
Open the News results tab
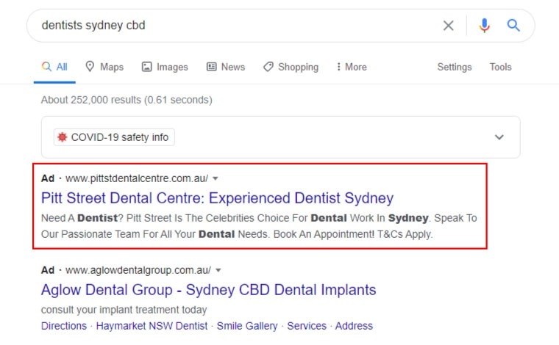tap(226, 67)
